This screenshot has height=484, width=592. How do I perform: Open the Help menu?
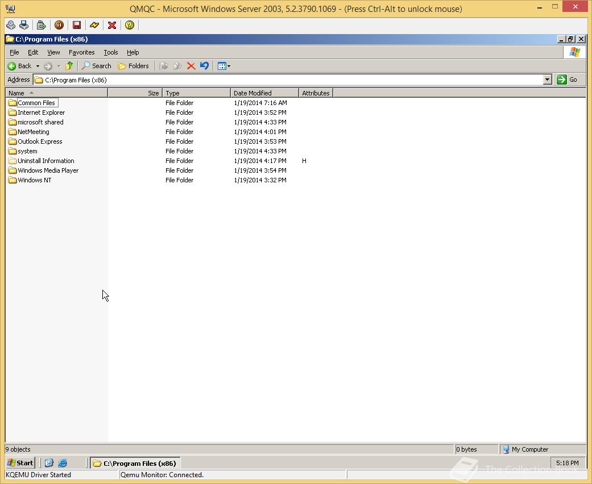[x=133, y=52]
